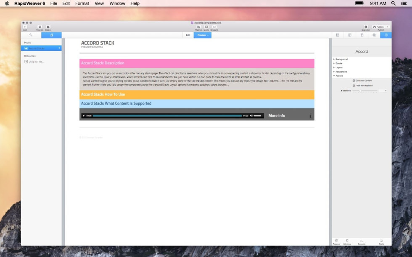
Task: Click the More Info title in gray bar
Action: (x=277, y=116)
